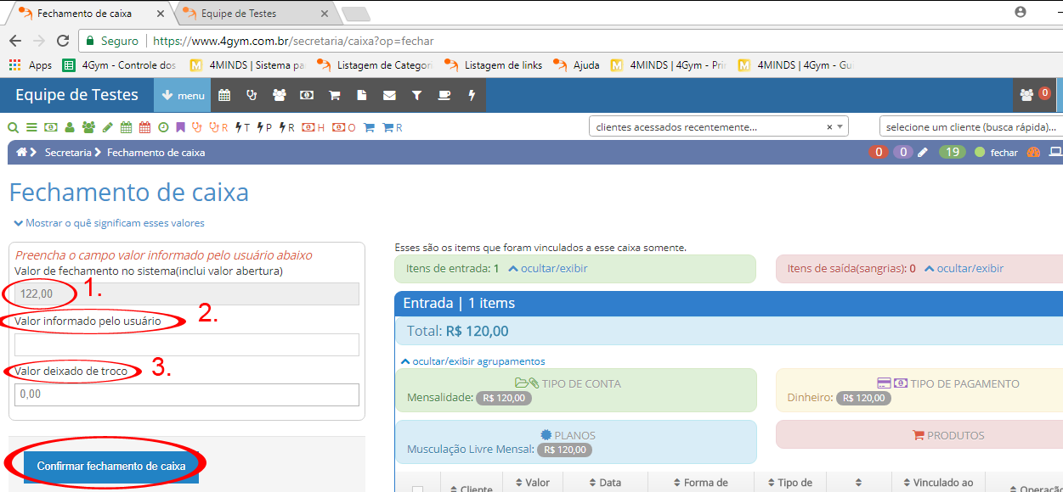Open the clientes acessados recentemente dropdown

click(x=718, y=126)
